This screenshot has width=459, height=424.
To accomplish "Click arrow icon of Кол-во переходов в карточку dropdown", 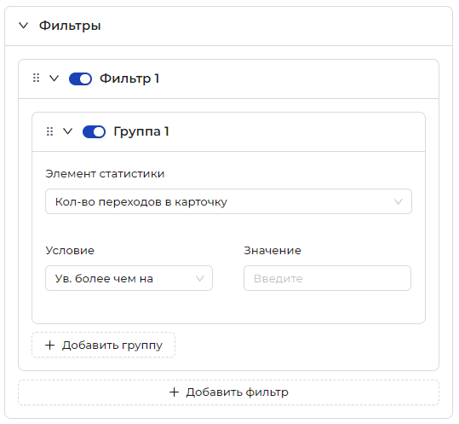I will pyautogui.click(x=399, y=201).
